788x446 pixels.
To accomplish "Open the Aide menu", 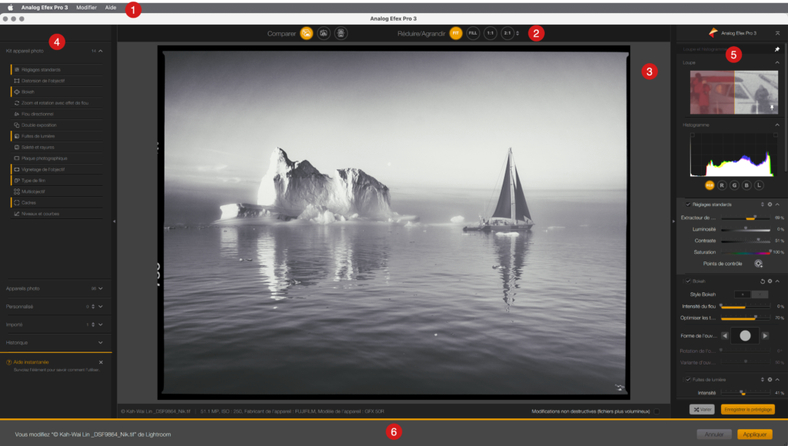I will pos(111,8).
